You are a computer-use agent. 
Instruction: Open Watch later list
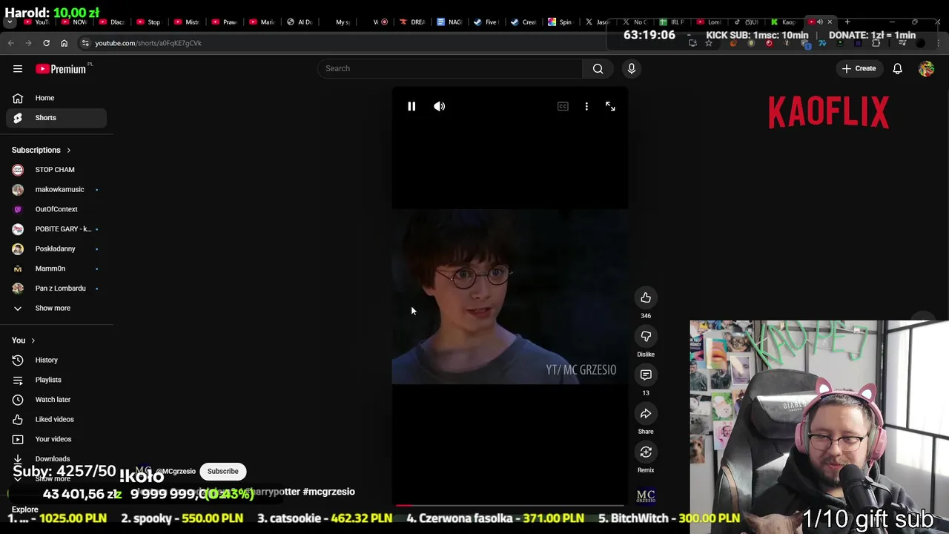56,399
